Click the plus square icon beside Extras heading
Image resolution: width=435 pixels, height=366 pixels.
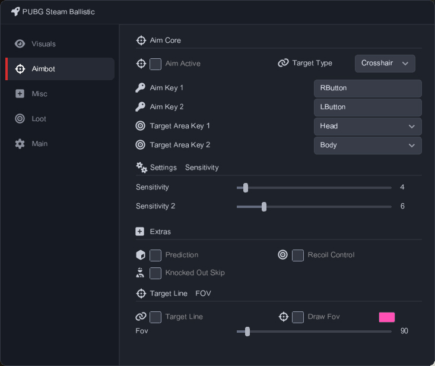coord(140,231)
